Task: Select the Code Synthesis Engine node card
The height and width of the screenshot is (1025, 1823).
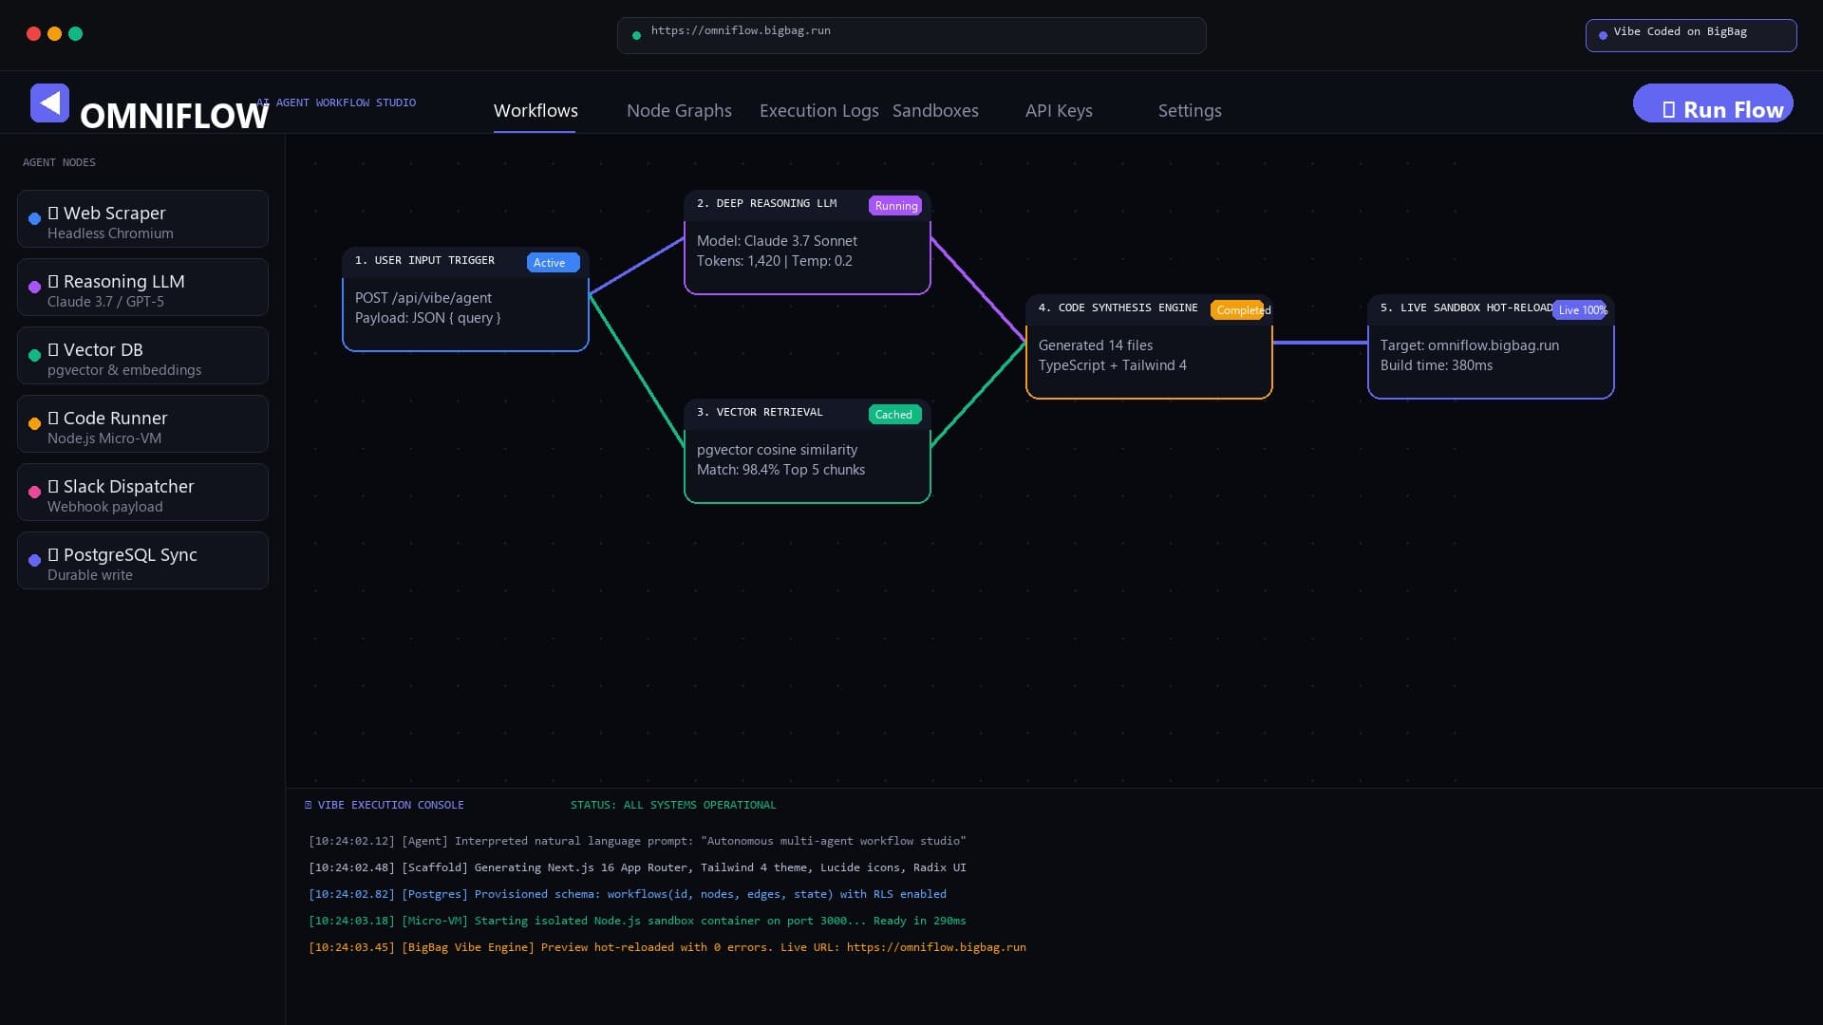Action: (x=1149, y=346)
